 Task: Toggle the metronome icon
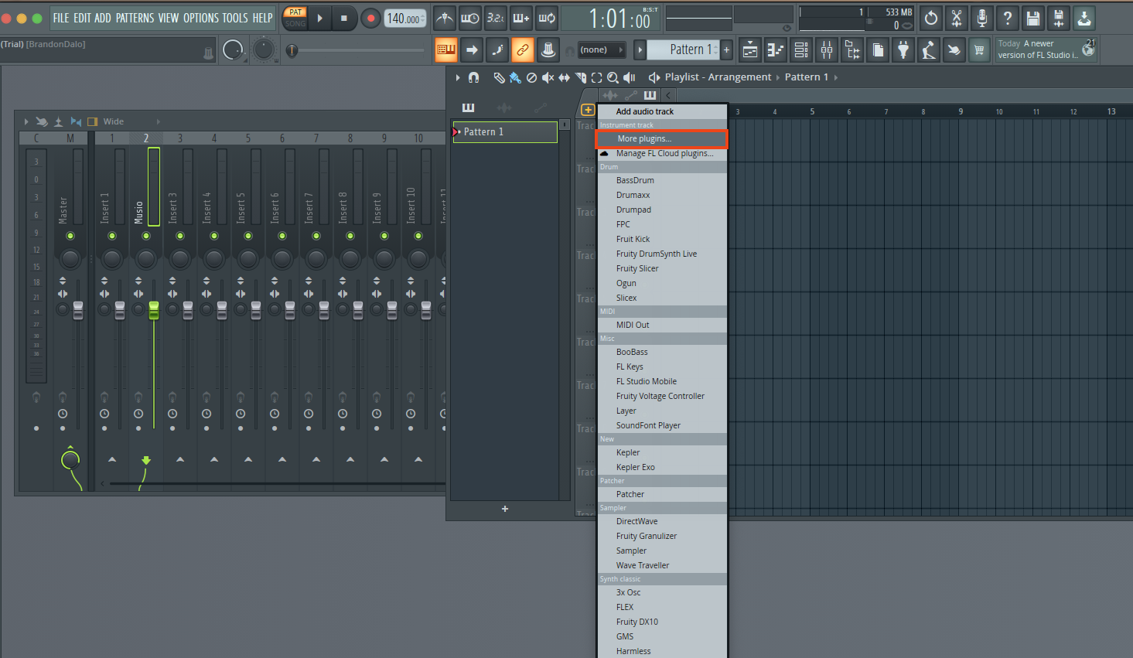pyautogui.click(x=444, y=18)
